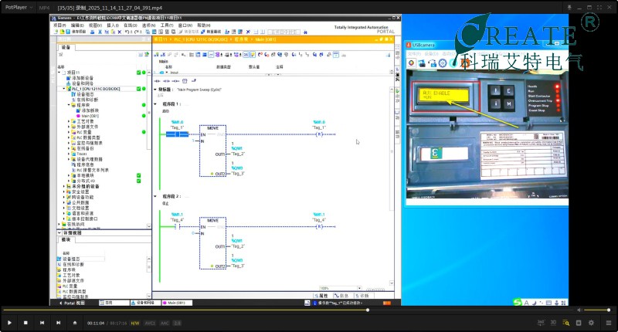Switch to Portal 视图
Image resolution: width=618 pixels, height=332 pixels.
tap(72, 303)
